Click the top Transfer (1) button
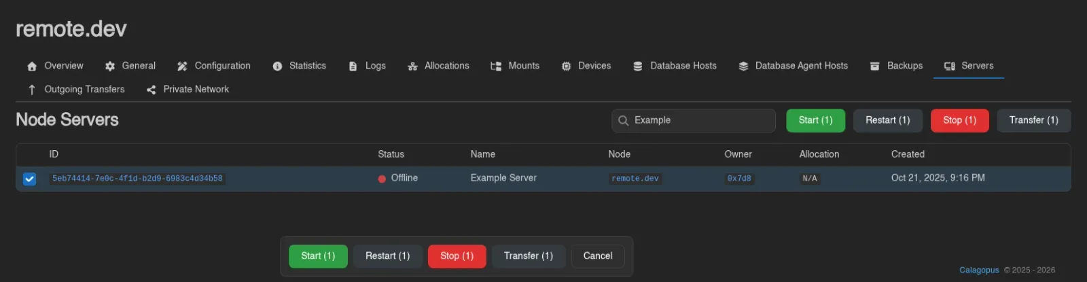This screenshot has width=1087, height=282. 1033,120
